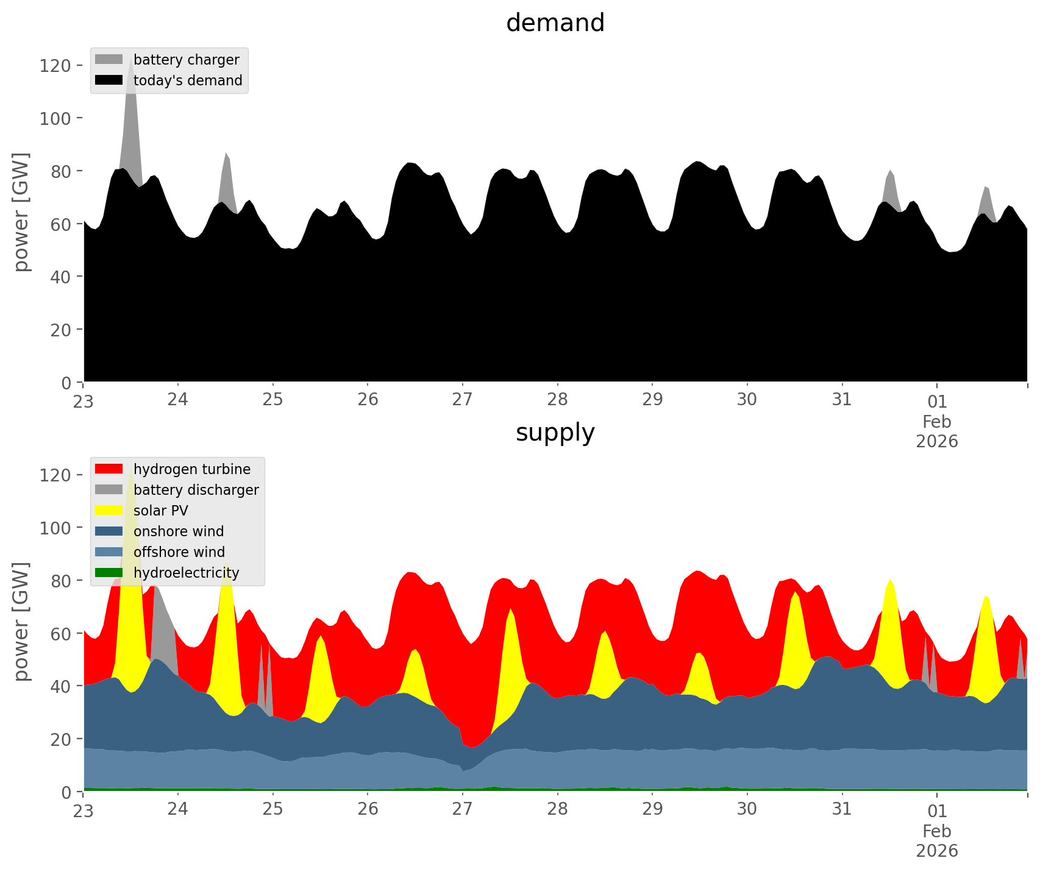This screenshot has width=1040, height=872.
Task: Click the black today's demand legend swatch
Action: tap(110, 80)
